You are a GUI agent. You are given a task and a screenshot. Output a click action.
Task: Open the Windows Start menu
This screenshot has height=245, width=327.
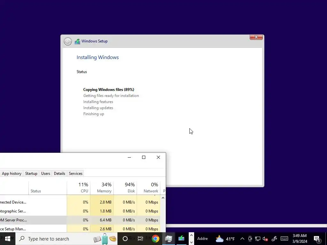click(8, 239)
